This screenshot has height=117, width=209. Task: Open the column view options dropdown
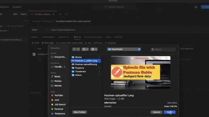[x=85, y=49]
